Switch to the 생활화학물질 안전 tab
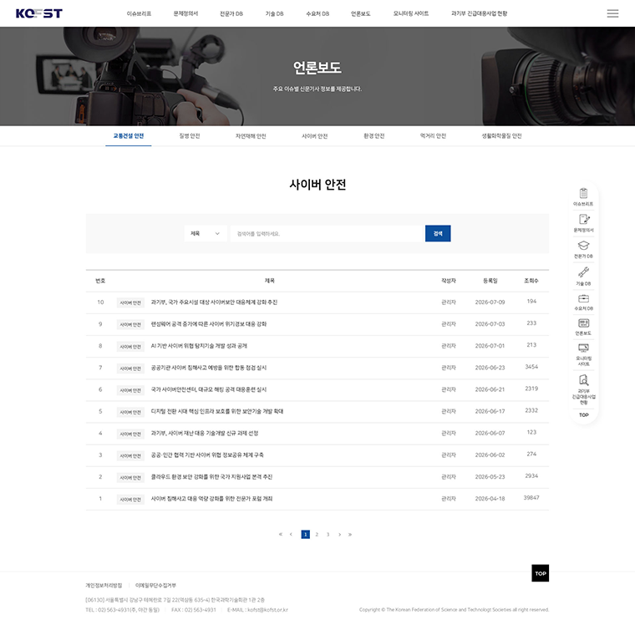 click(x=501, y=135)
